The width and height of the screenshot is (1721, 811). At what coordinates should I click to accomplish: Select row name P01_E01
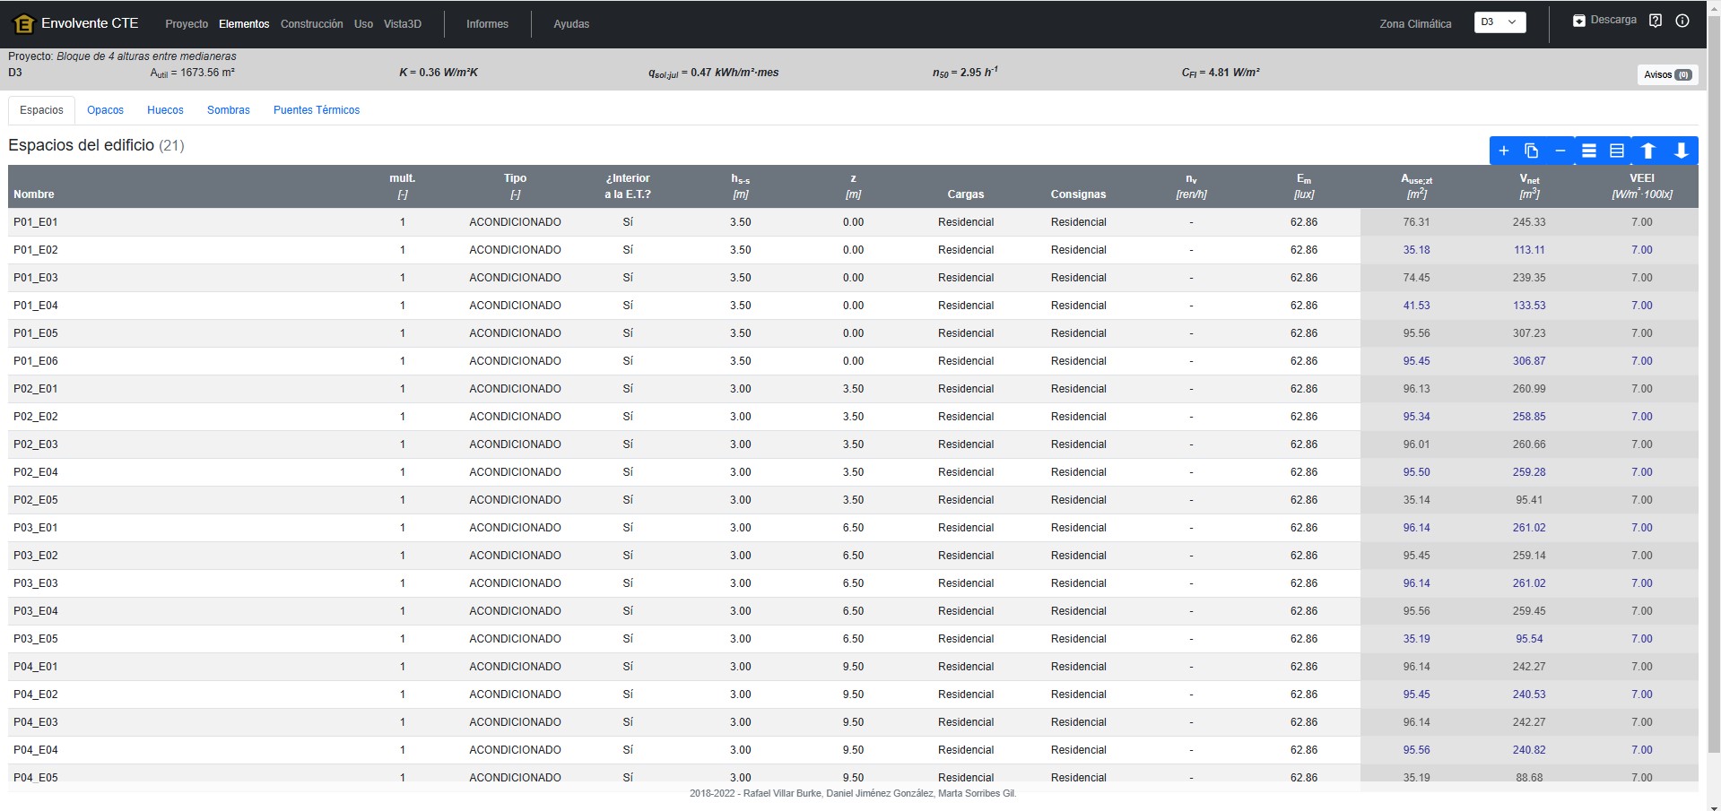pos(36,222)
